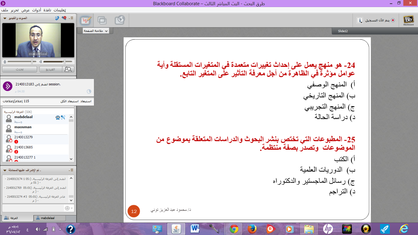Viewport: 418px width, 235px height.
Task: Open the information (i) dropdown button
Action: pos(360,21)
